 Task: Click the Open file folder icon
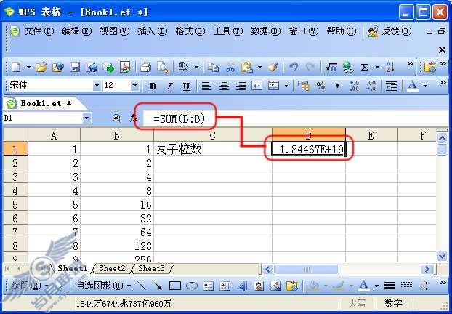[x=41, y=68]
